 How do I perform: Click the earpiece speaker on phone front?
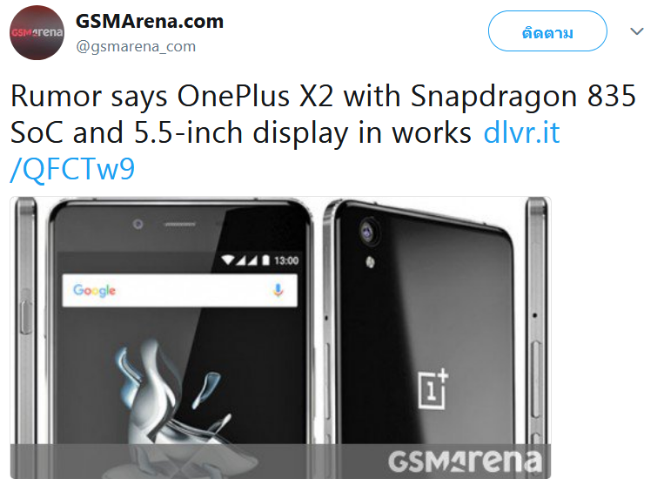pos(180,224)
